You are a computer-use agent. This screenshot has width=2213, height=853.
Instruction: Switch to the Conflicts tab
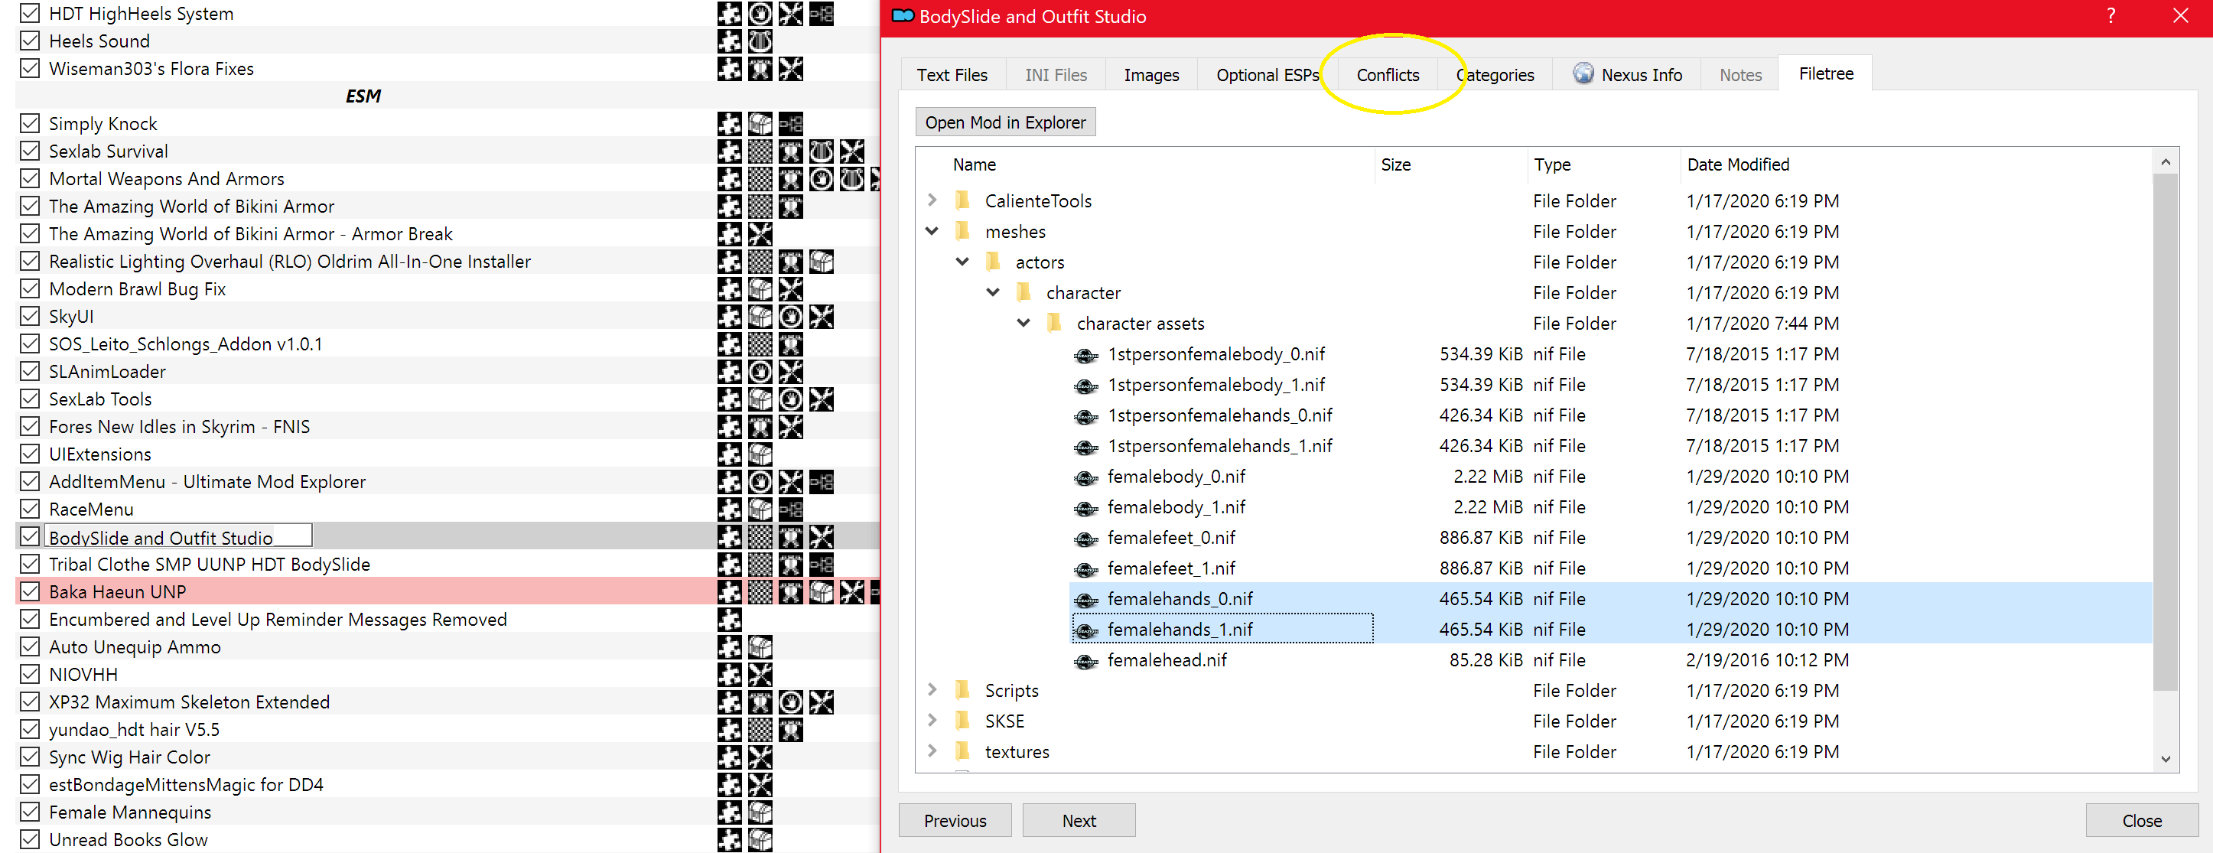click(x=1388, y=75)
